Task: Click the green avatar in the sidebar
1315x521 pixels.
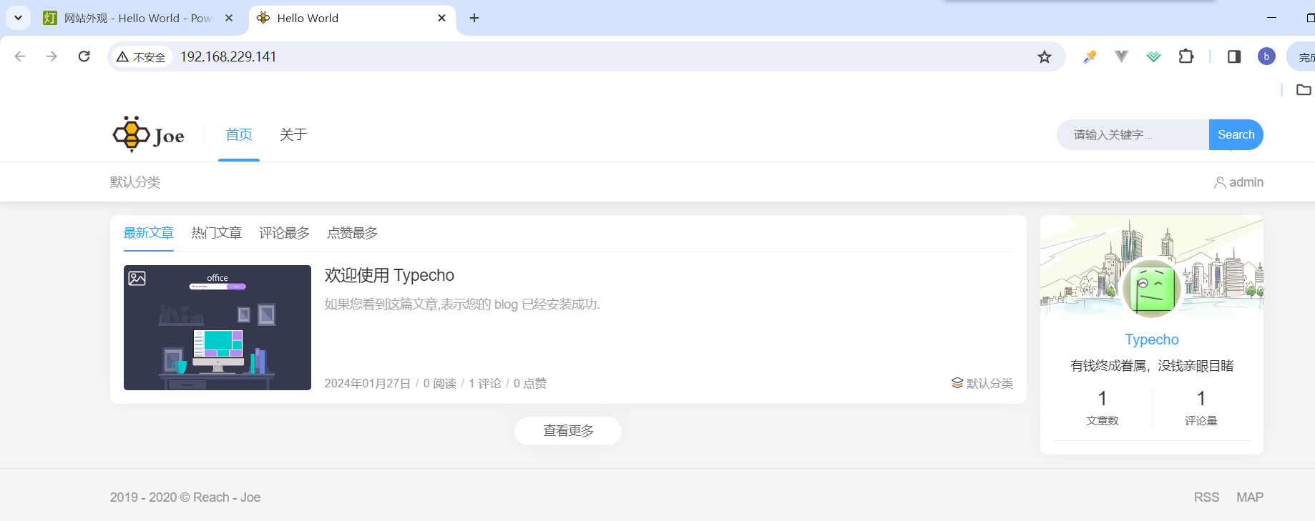Action: click(x=1152, y=288)
